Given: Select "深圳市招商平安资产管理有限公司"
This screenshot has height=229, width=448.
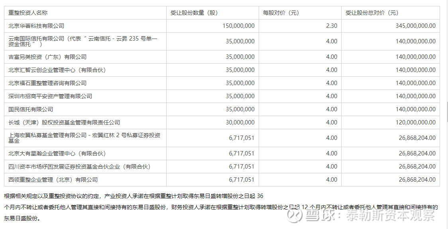Looking at the screenshot, I should (x=50, y=96).
